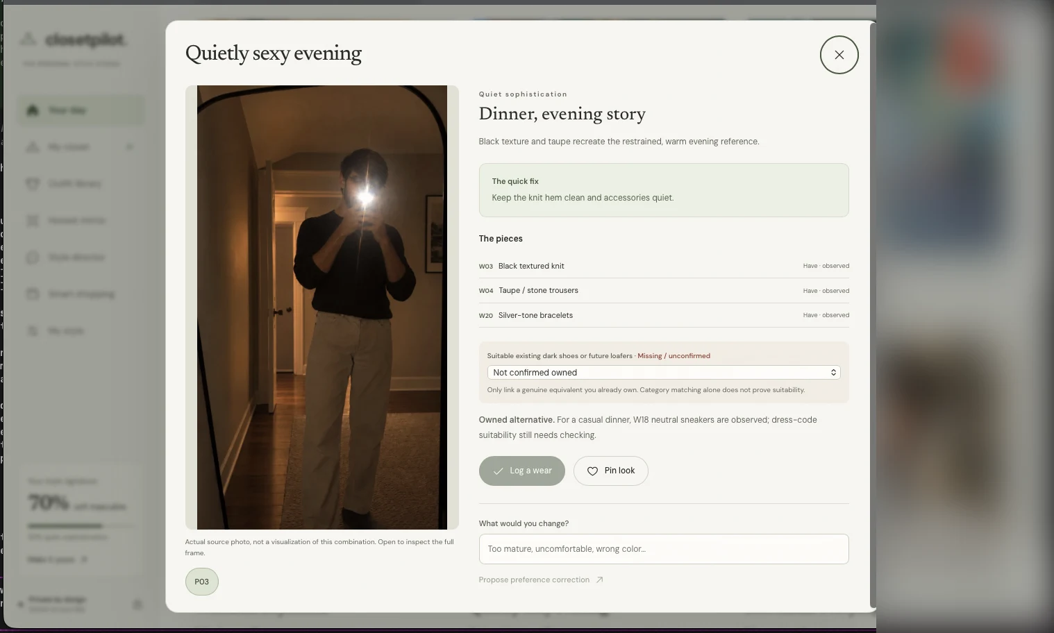Screen dimensions: 1054x633
Task: Open the mirror selfie source photo
Action: pos(322,307)
